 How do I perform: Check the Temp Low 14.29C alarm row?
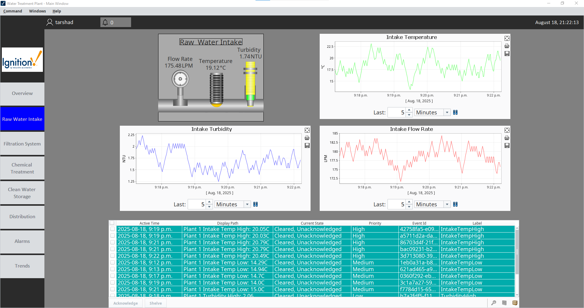coord(113,263)
